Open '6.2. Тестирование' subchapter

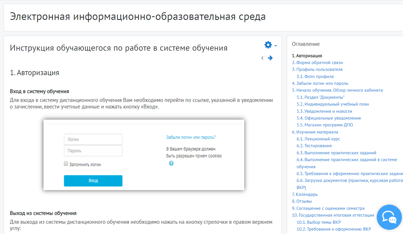[314, 146]
